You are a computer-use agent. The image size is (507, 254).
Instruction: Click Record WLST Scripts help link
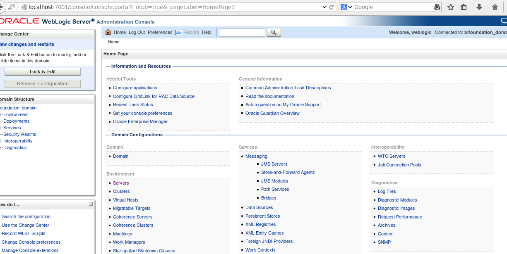[x=24, y=233]
